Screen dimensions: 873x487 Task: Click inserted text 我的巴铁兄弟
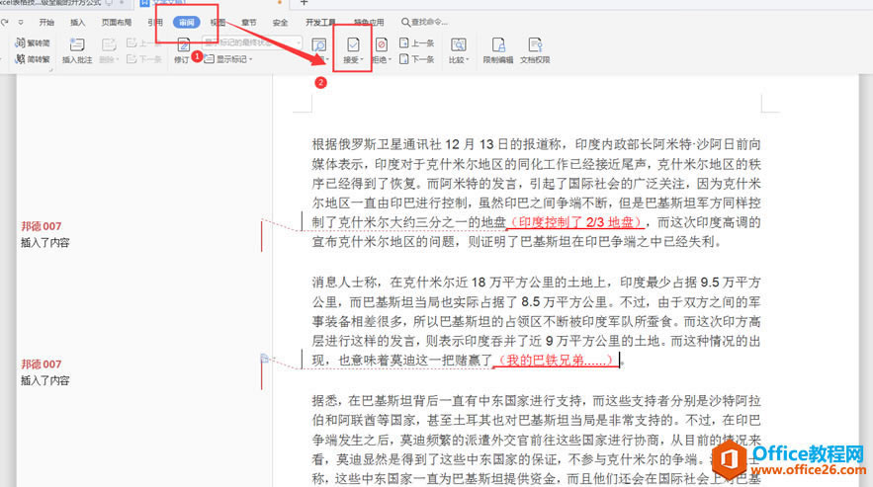click(x=556, y=361)
